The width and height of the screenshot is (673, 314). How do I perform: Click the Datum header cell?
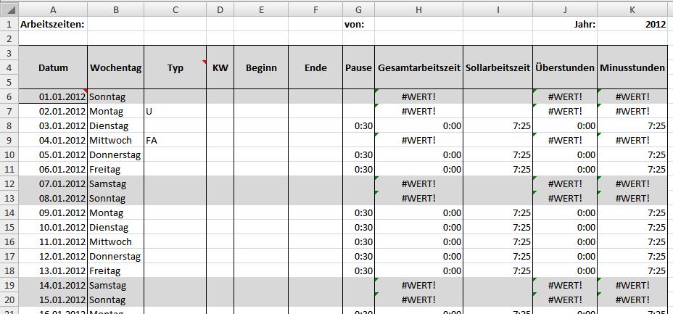click(53, 67)
